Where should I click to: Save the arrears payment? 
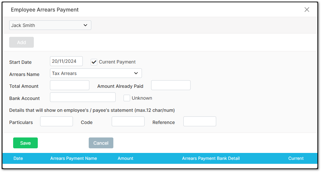25,143
